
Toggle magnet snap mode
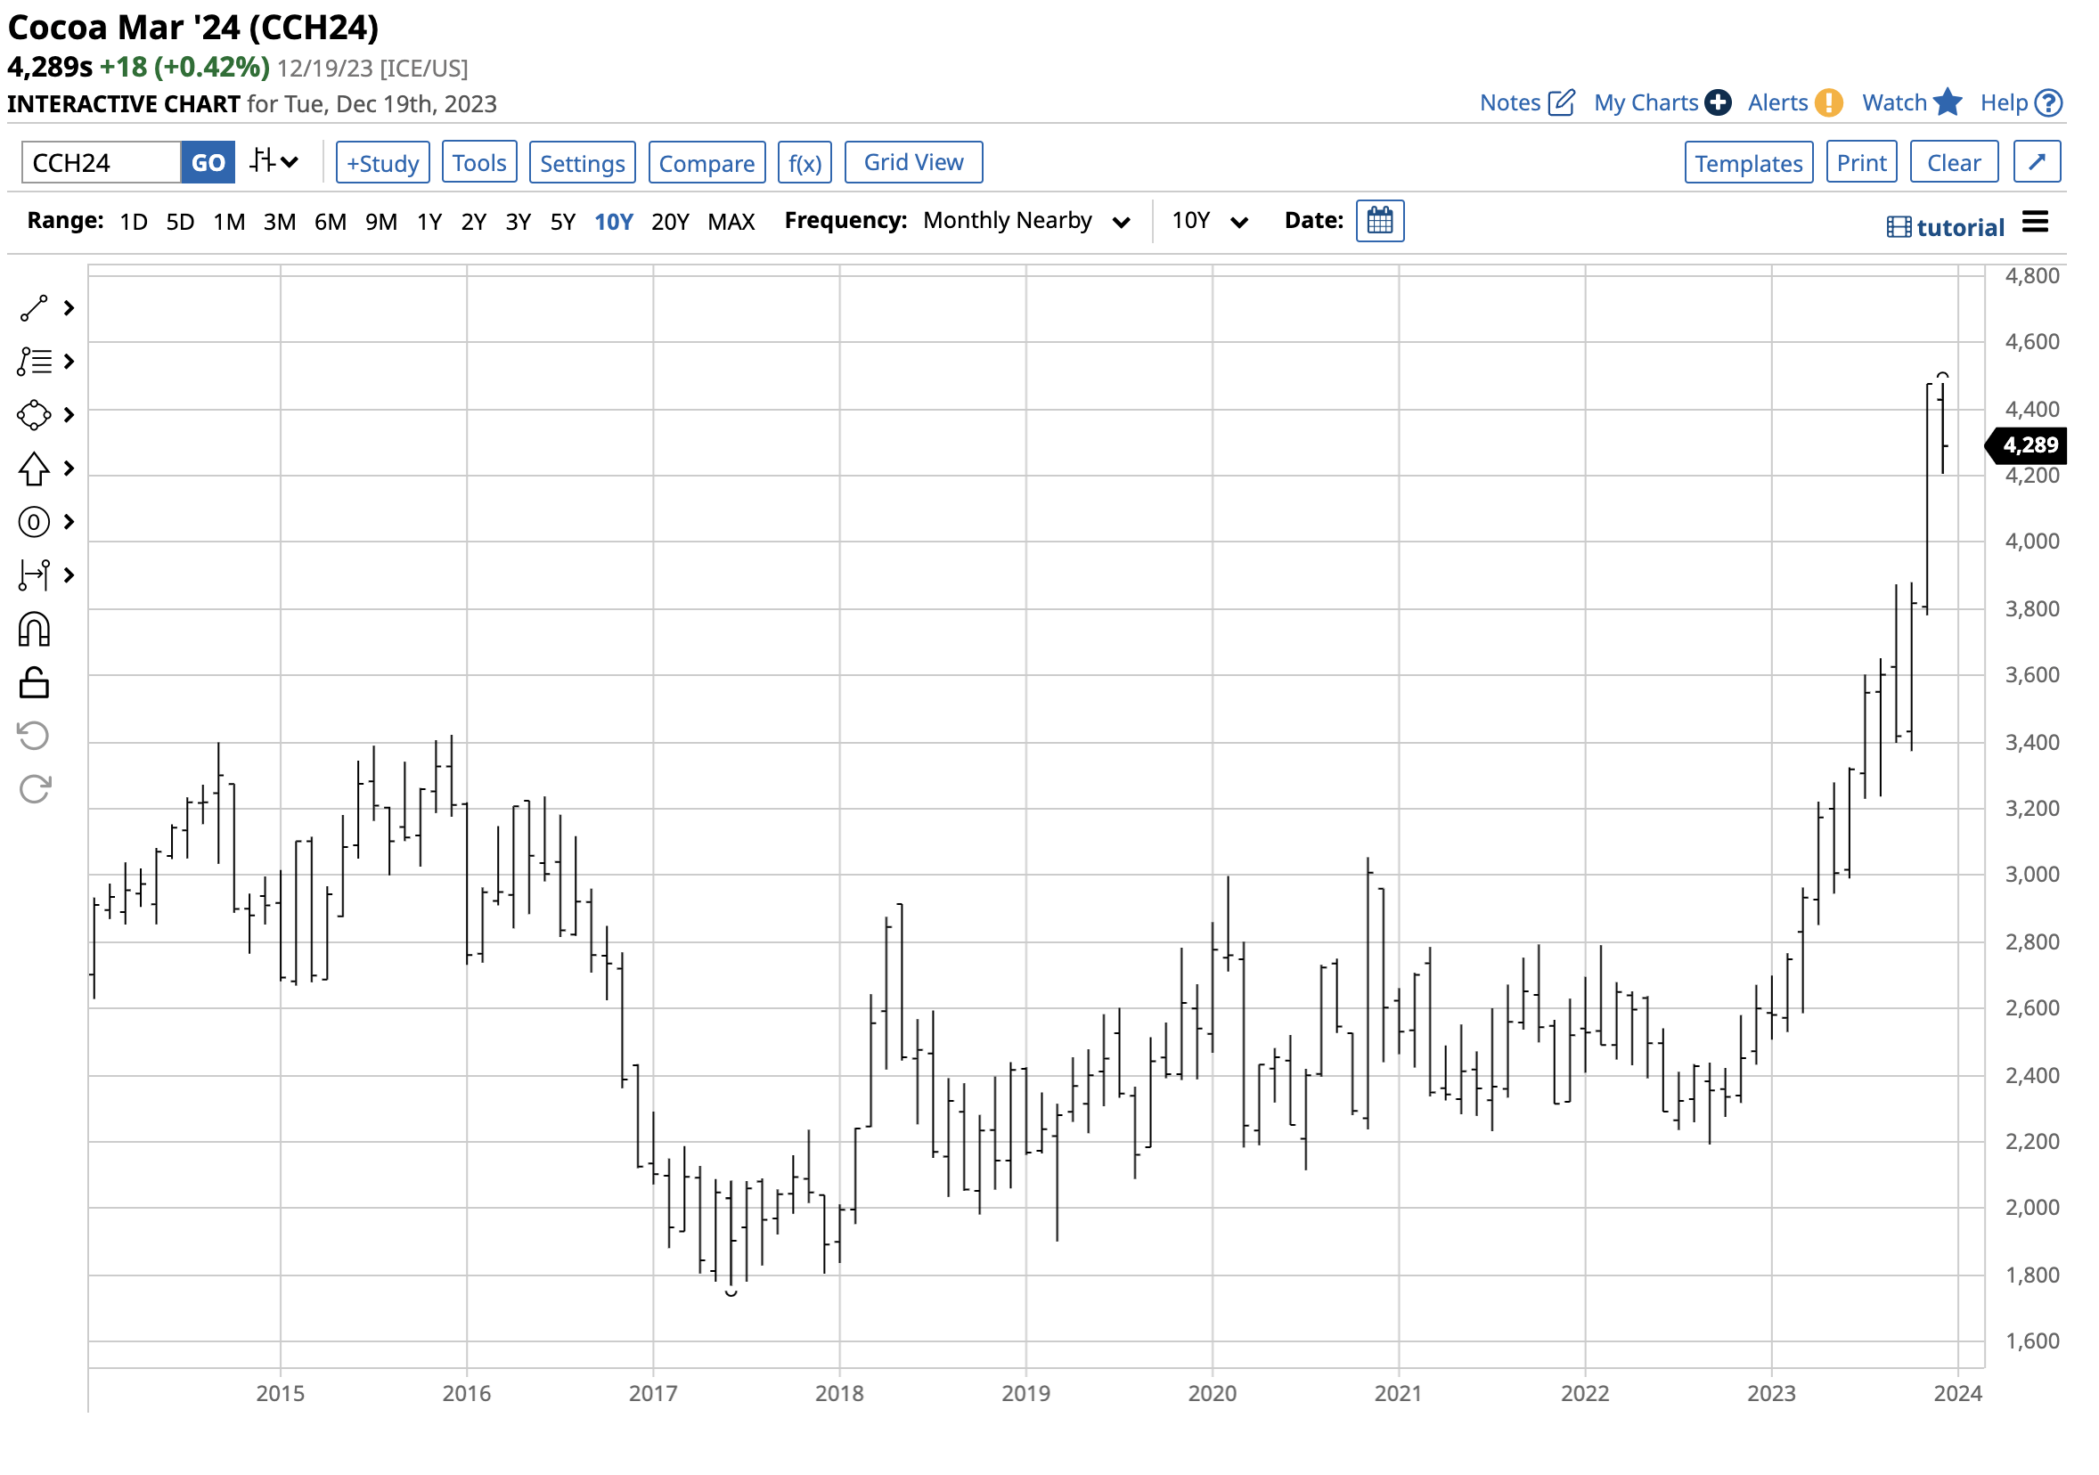coord(33,629)
